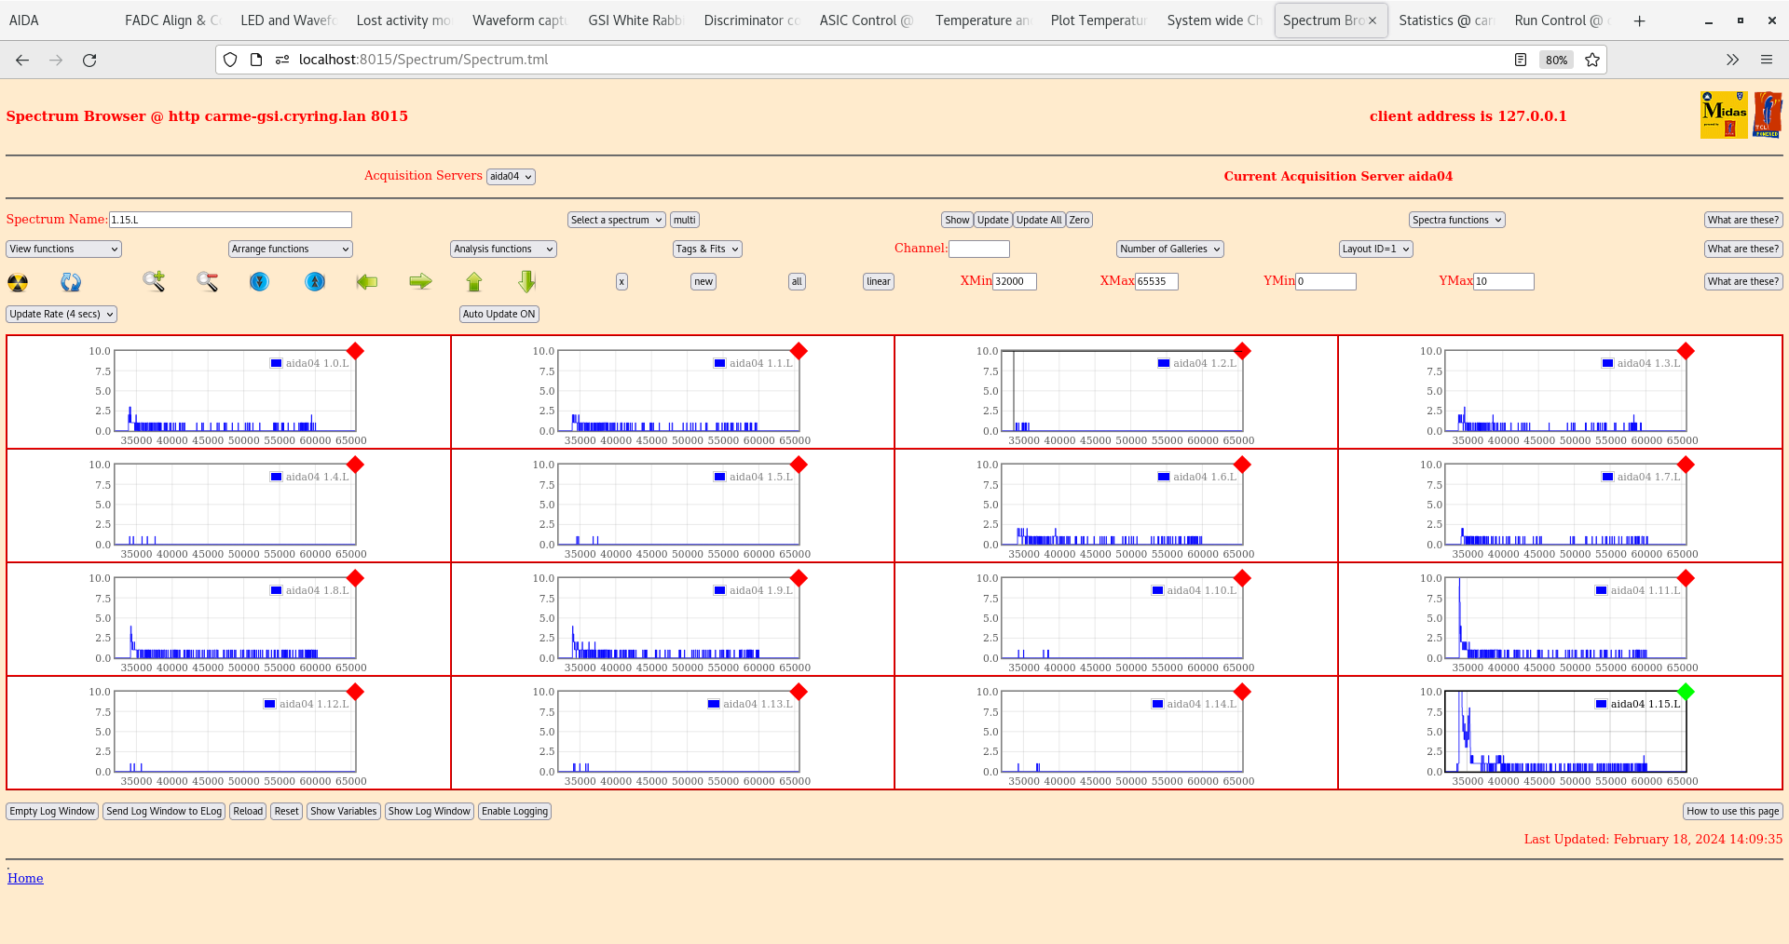Click into the Channel input field
The height and width of the screenshot is (944, 1789).
pos(978,249)
